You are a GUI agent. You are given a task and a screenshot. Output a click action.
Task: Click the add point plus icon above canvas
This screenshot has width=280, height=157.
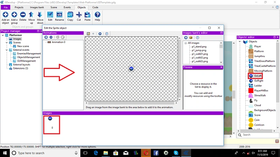coord(93,34)
